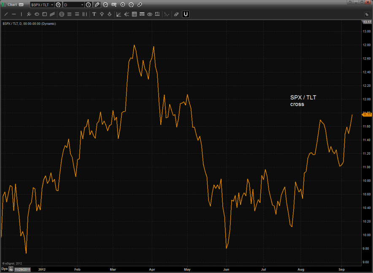Open the studies chart-circle dropdown

tap(105, 5)
